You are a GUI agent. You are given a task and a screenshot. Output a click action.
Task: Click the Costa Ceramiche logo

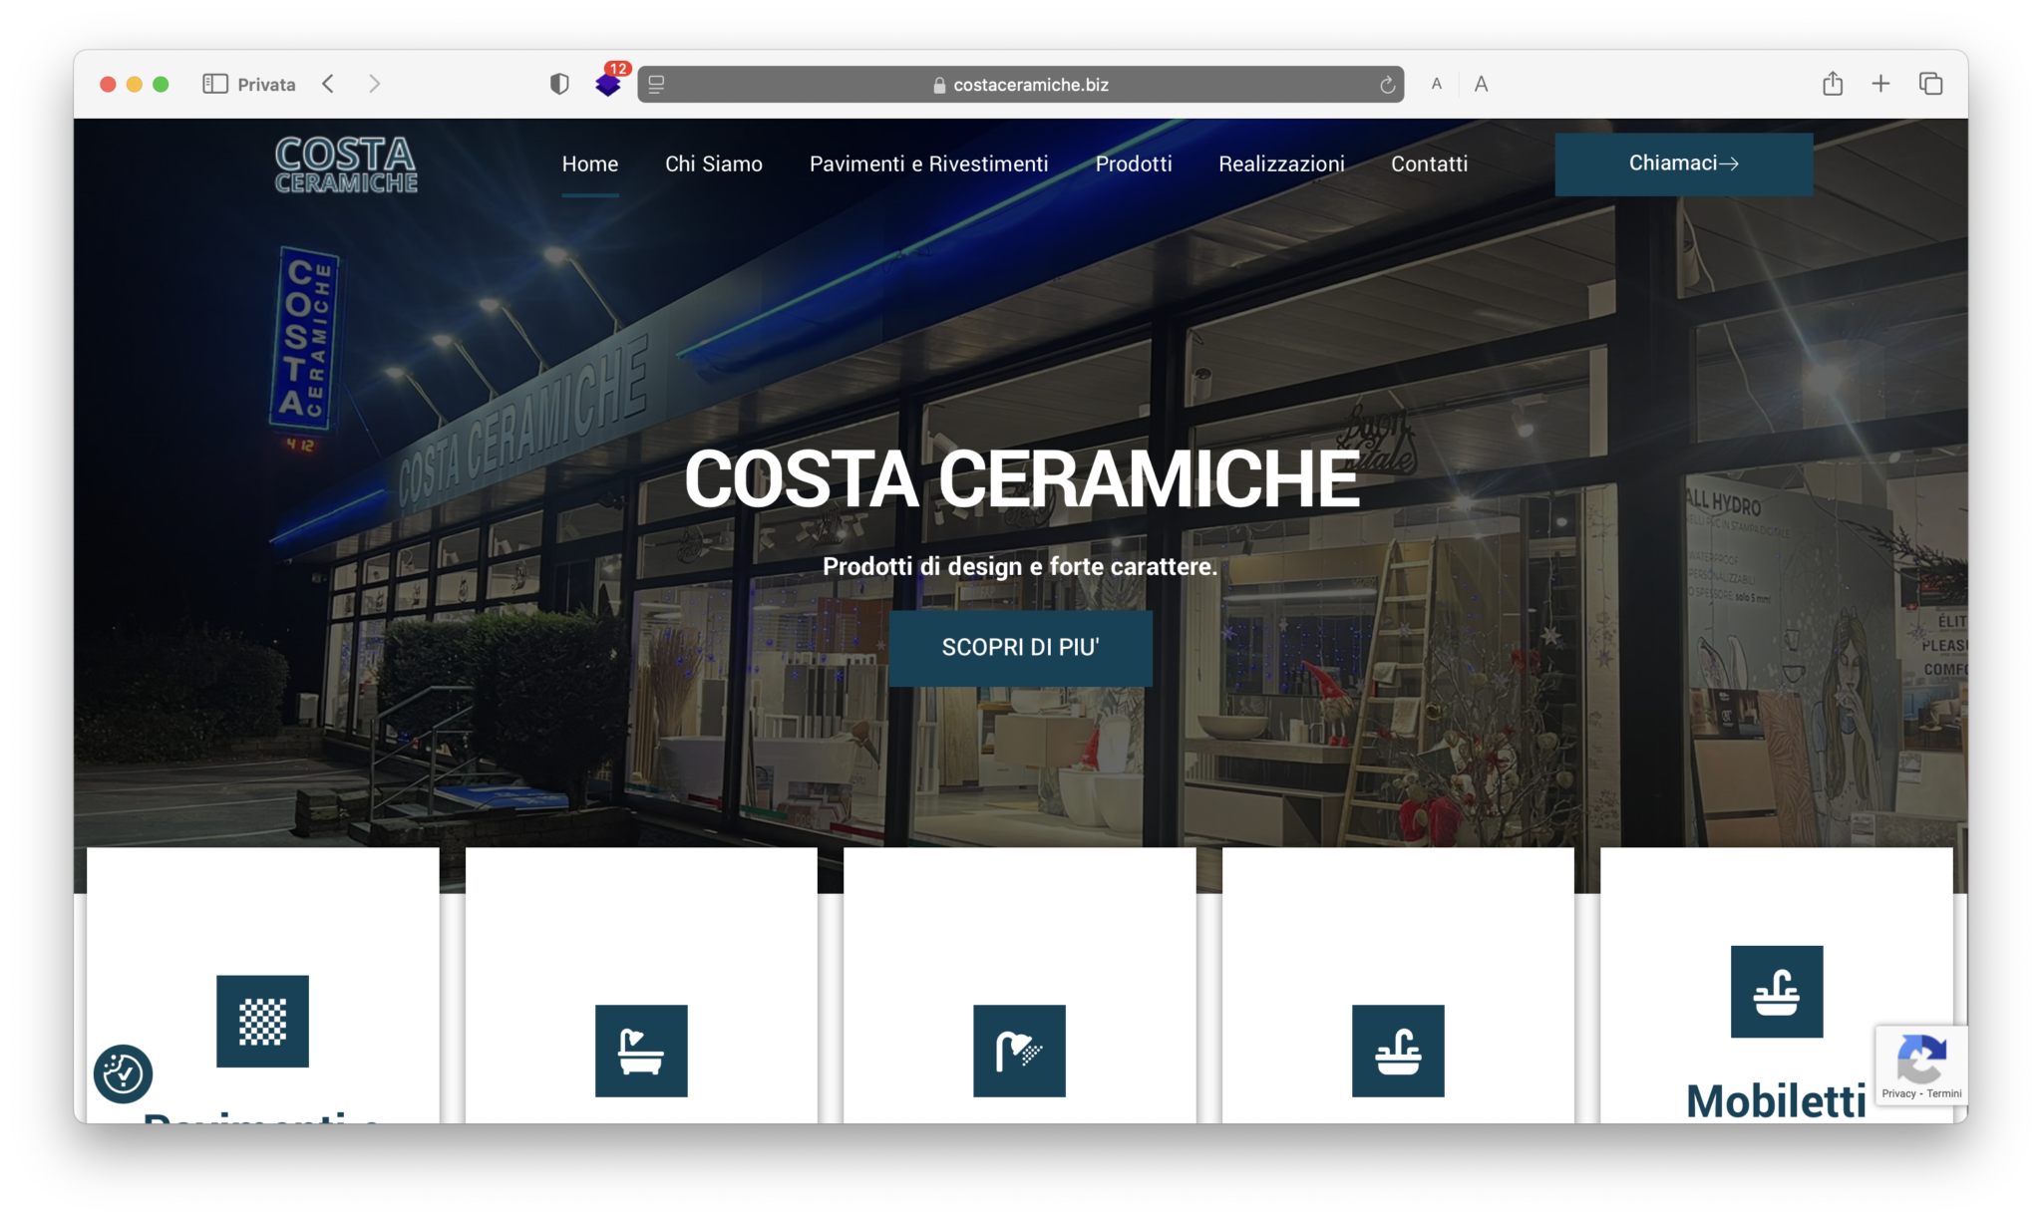point(346,164)
